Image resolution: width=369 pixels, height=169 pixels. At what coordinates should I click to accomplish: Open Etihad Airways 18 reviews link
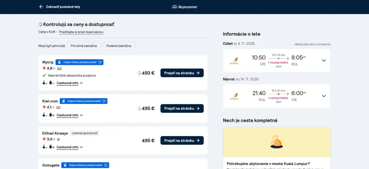(x=58, y=139)
